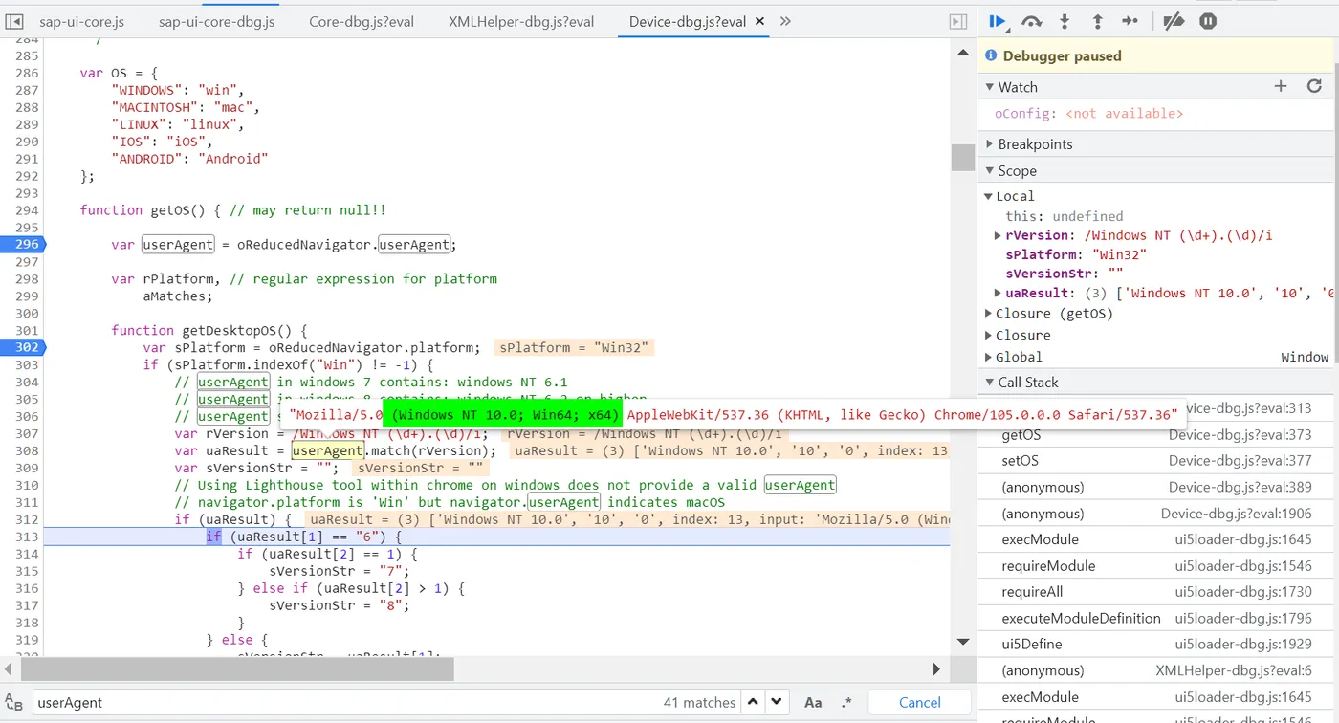1339x723 pixels.
Task: Expand Closure (getOS) scope
Action: (989, 314)
